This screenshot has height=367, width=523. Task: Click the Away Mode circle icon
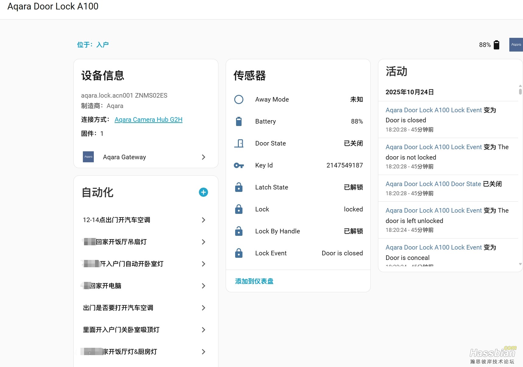point(239,99)
